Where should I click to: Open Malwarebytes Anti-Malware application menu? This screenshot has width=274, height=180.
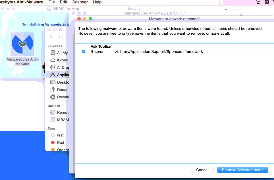pos(21,2)
